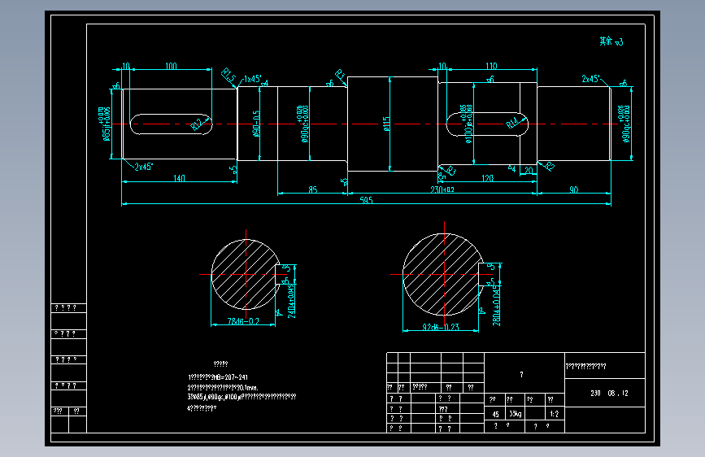Click the HB=207~241 technical note

pyautogui.click(x=218, y=377)
